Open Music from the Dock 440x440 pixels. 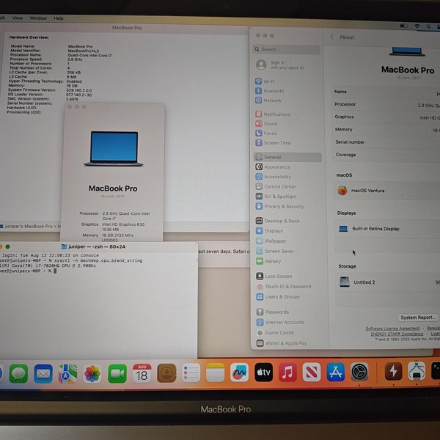pos(287,372)
